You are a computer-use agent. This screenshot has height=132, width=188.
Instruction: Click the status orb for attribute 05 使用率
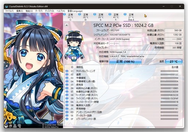[67, 85]
